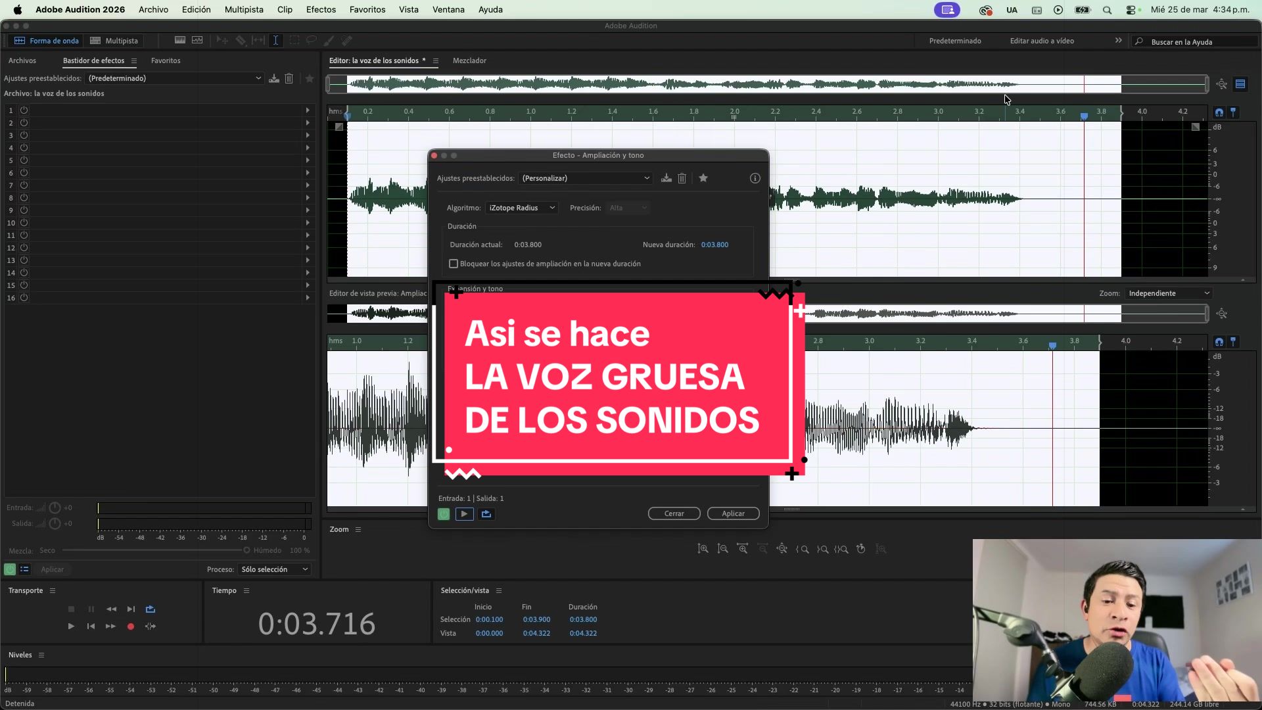1262x710 pixels.
Task: Zoom out full on overview navigator
Action: pos(1222,84)
